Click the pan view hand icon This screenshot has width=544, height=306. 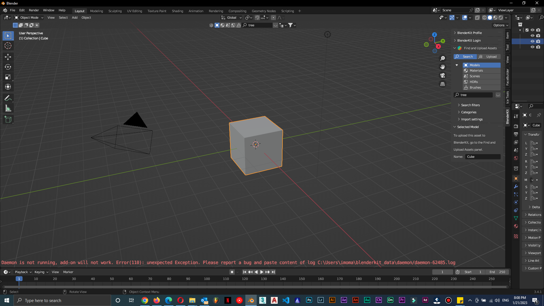coord(443,67)
